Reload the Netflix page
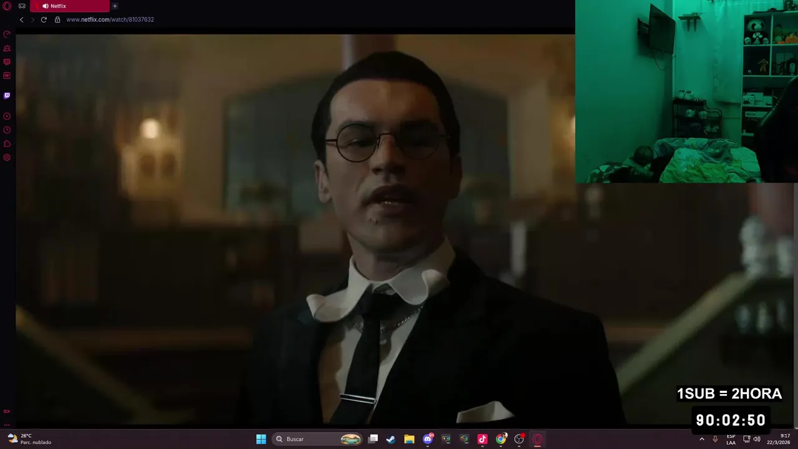798x449 pixels. pos(44,19)
